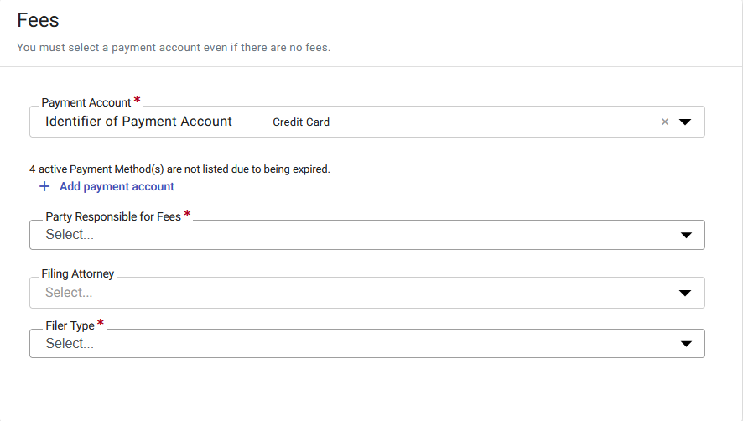Click empty space in the Payment Account box
The image size is (743, 421).
click(493, 122)
